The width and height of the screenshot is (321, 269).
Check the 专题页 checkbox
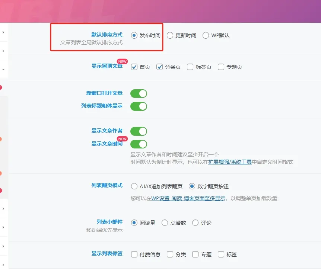point(221,67)
